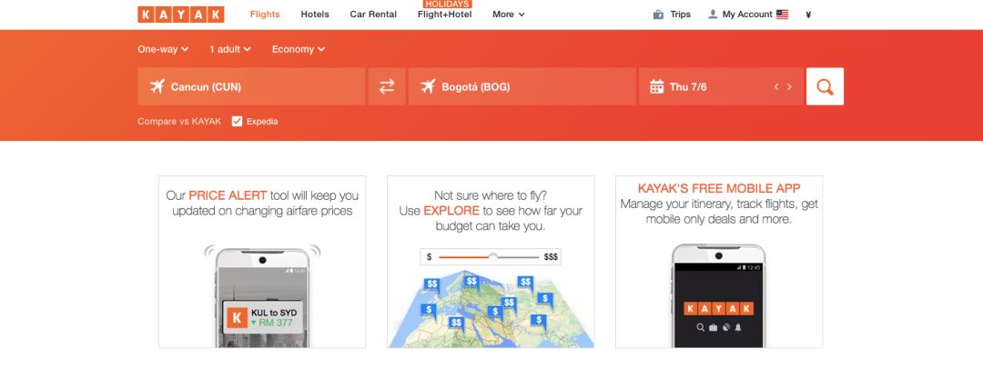Open My Account link
This screenshot has width=983, height=378.
[x=746, y=15]
